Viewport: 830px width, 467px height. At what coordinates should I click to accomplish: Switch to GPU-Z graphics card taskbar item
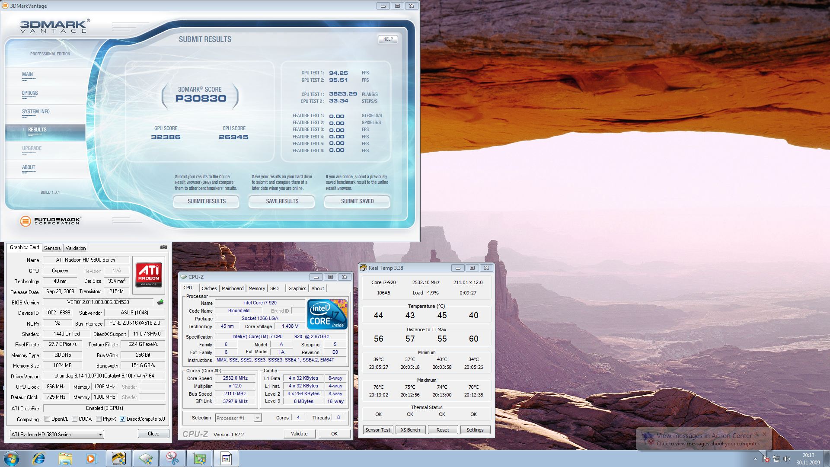coord(199,458)
